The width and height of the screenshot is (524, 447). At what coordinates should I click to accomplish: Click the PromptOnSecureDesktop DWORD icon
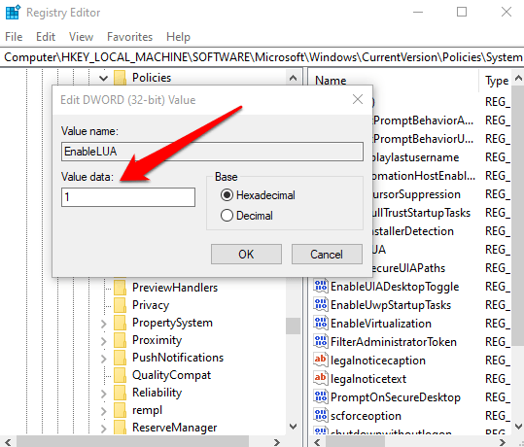321,396
